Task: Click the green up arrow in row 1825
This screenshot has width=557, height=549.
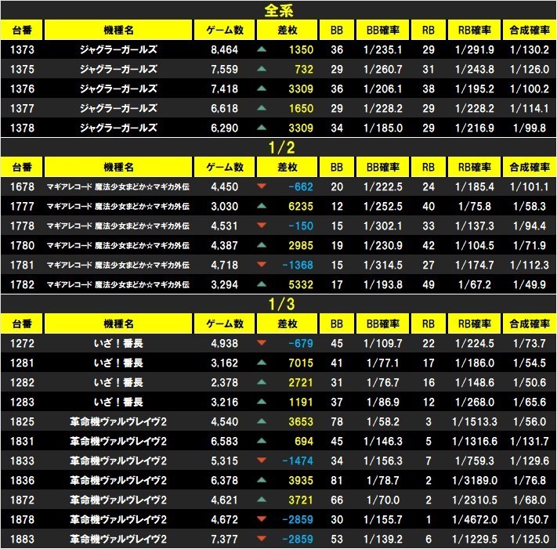Action: click(262, 421)
